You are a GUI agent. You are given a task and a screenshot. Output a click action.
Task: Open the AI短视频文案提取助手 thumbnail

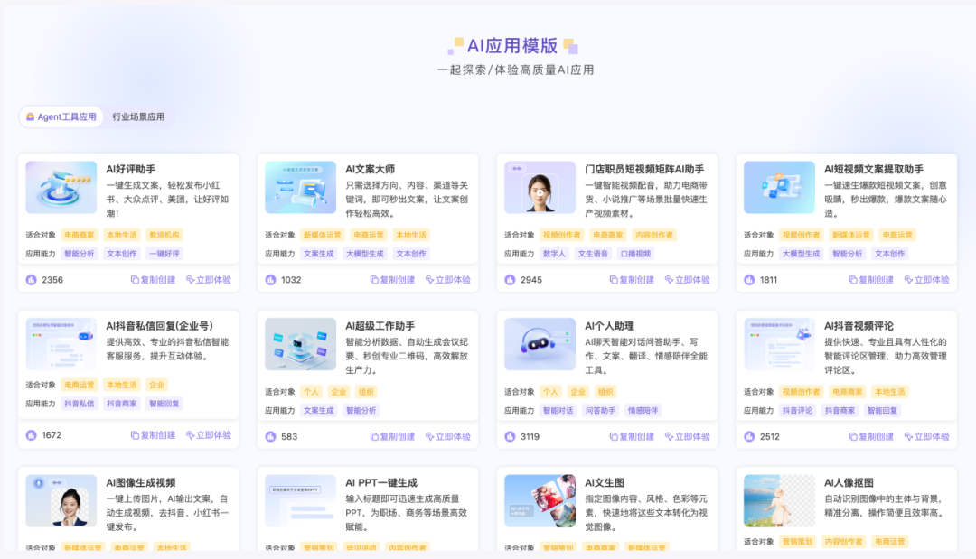click(x=779, y=187)
